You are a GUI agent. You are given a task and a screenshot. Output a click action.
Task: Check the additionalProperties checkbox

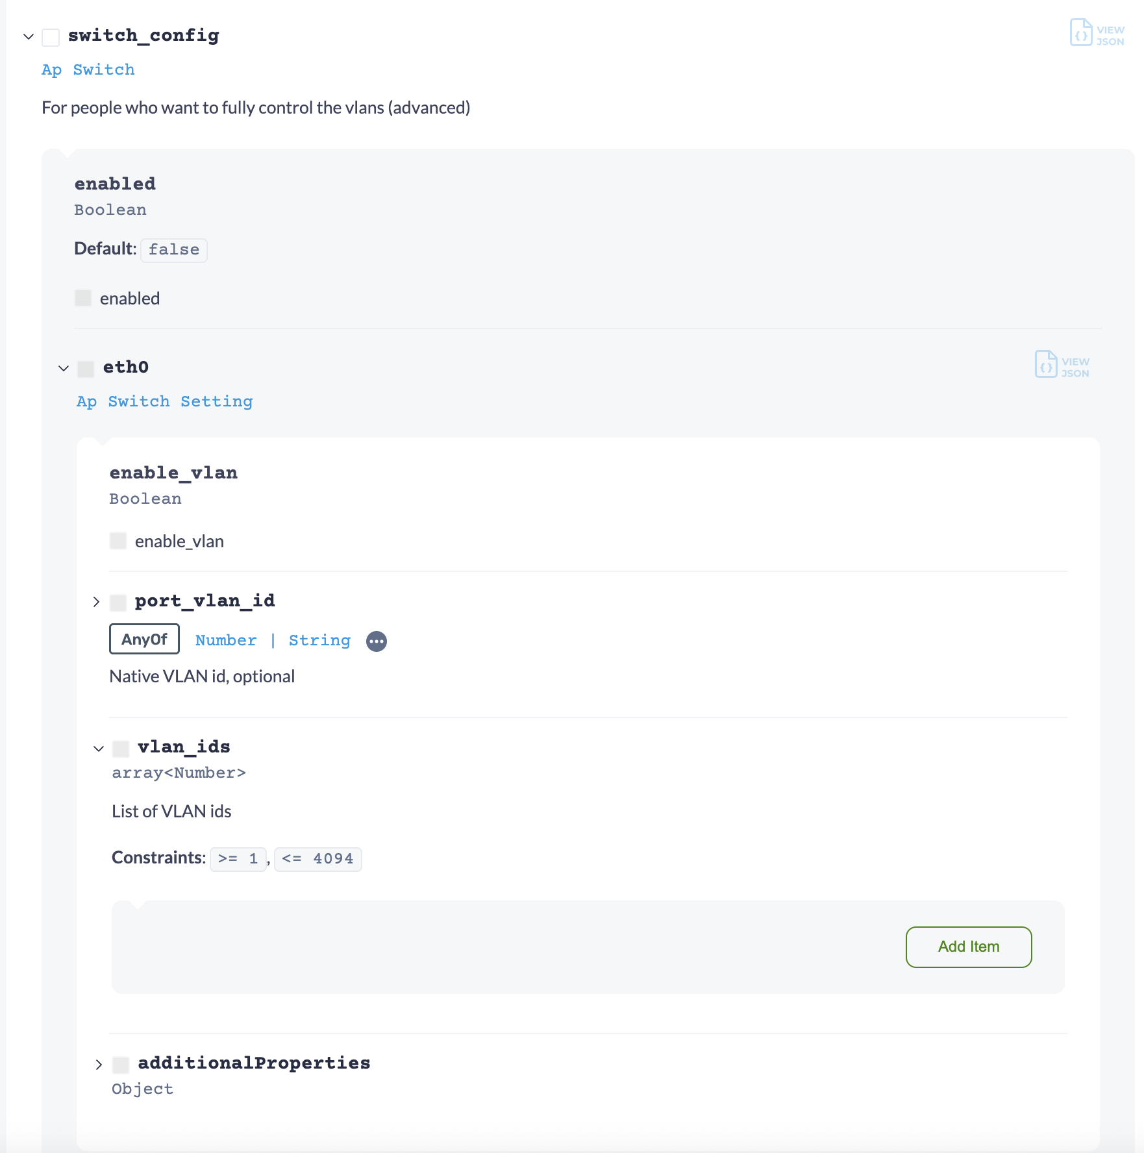[121, 1065]
